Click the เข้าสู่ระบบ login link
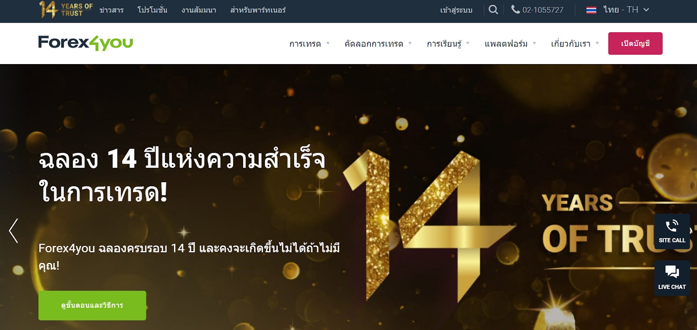The width and height of the screenshot is (697, 330). click(456, 10)
